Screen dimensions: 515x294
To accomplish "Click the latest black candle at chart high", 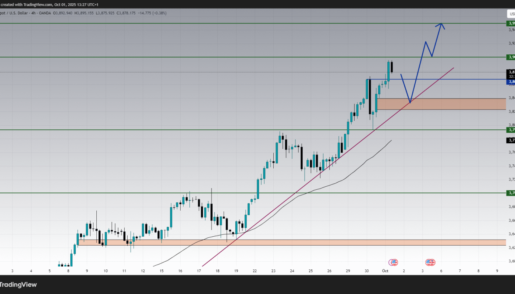I will click(x=392, y=67).
